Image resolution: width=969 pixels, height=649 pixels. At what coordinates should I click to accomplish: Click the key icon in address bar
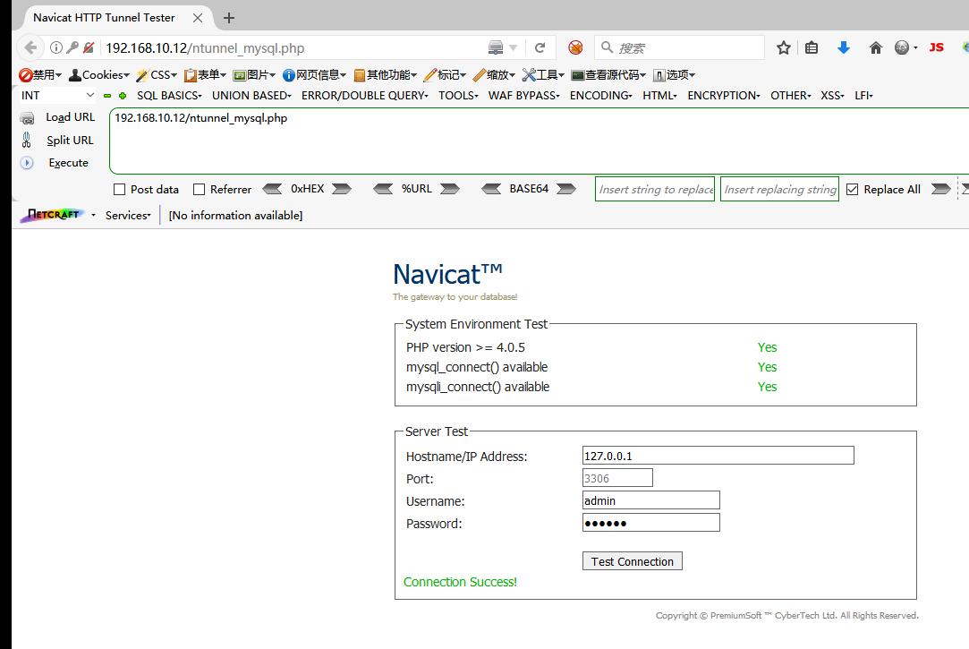72,47
